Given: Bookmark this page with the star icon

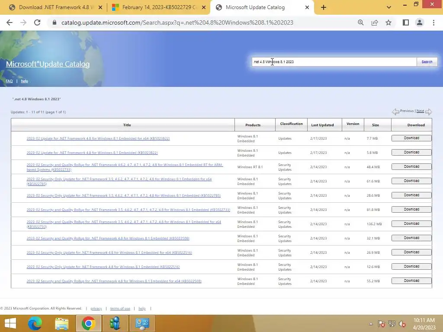Looking at the screenshot, I should coord(388,22).
